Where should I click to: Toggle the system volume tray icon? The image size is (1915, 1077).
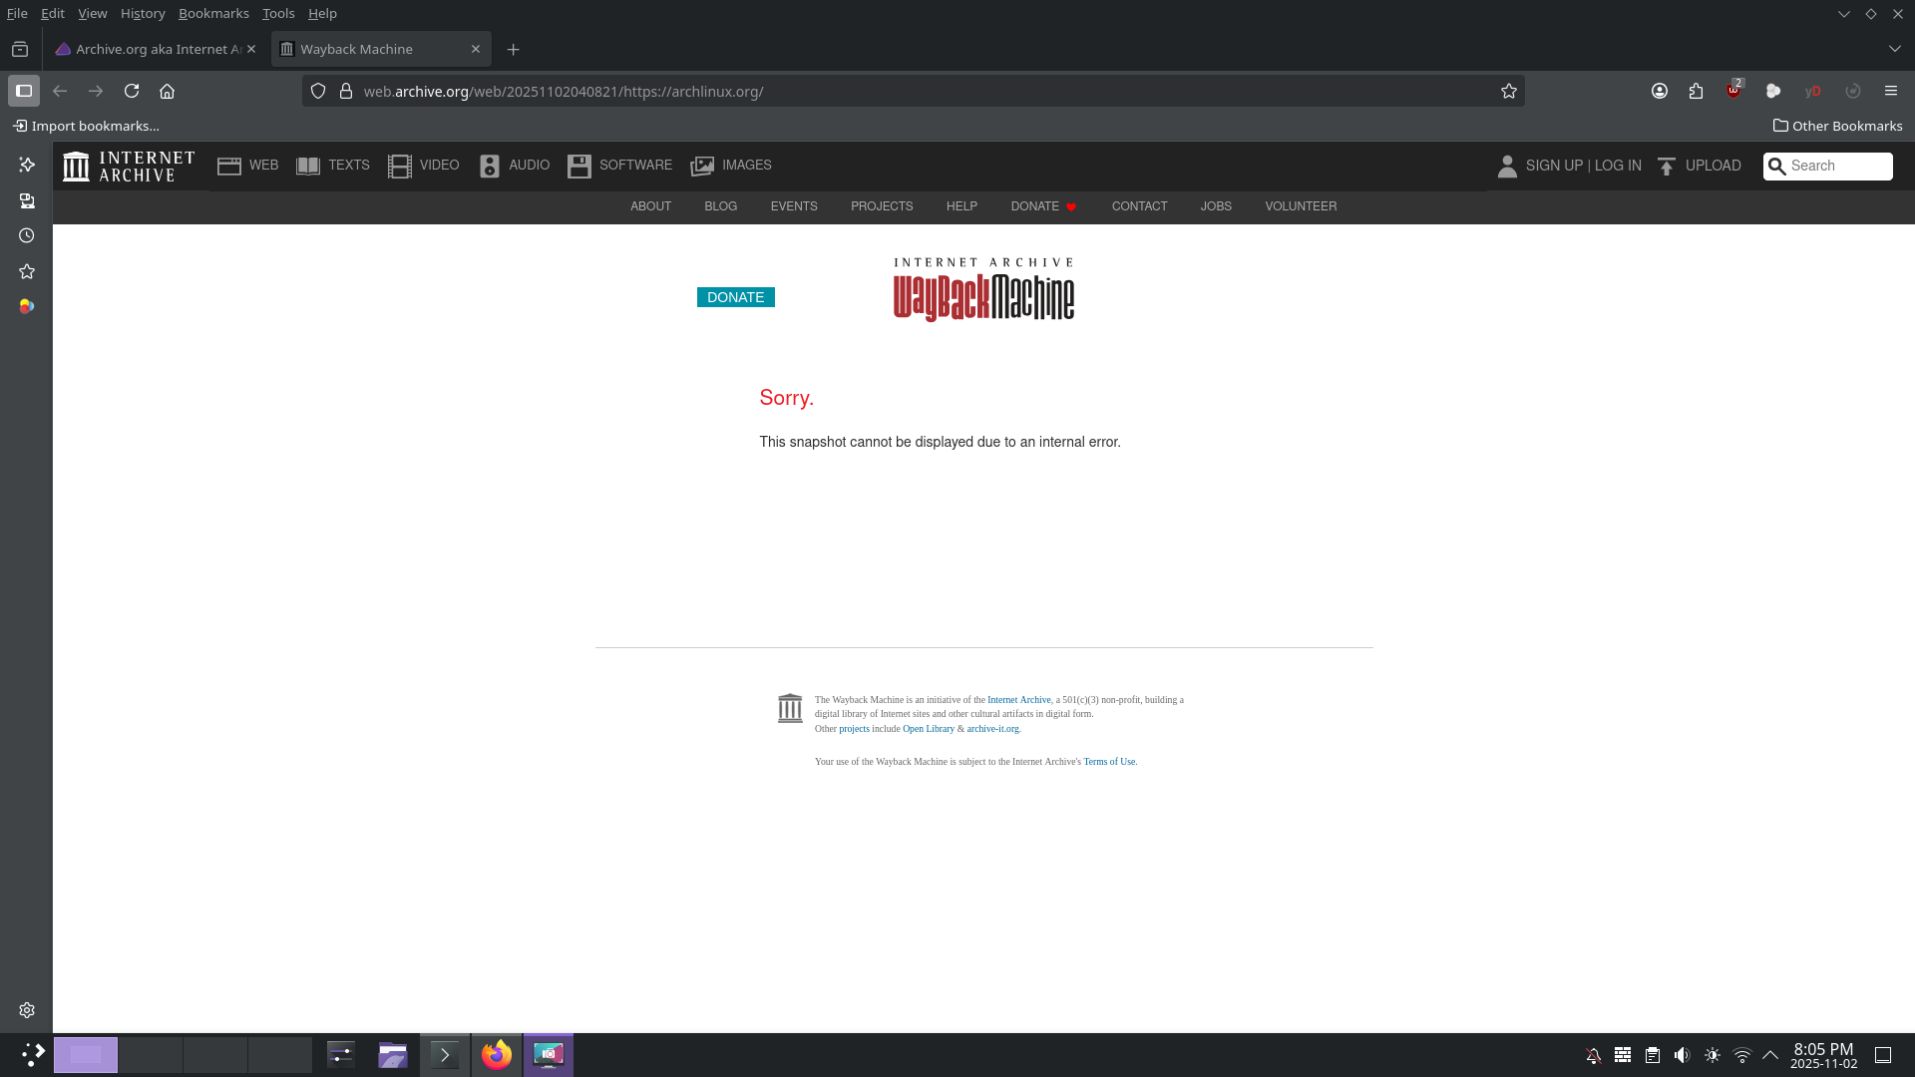pyautogui.click(x=1682, y=1055)
